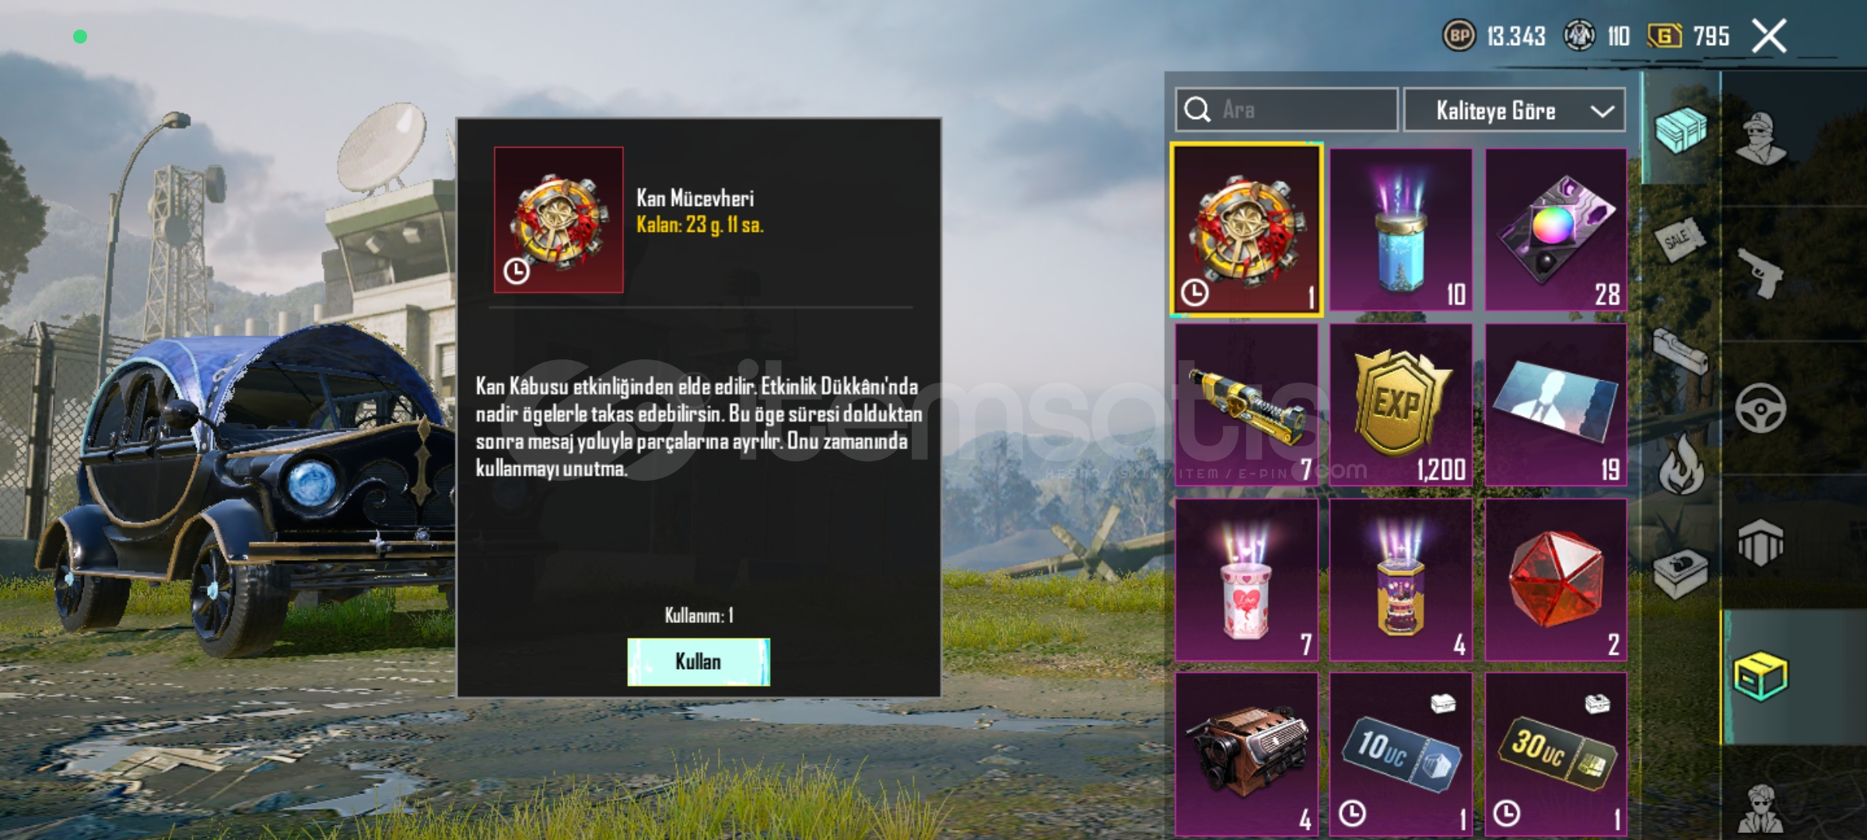Open the vehicle steering wheel category tab
This screenshot has height=840, width=1867.
click(x=1761, y=408)
